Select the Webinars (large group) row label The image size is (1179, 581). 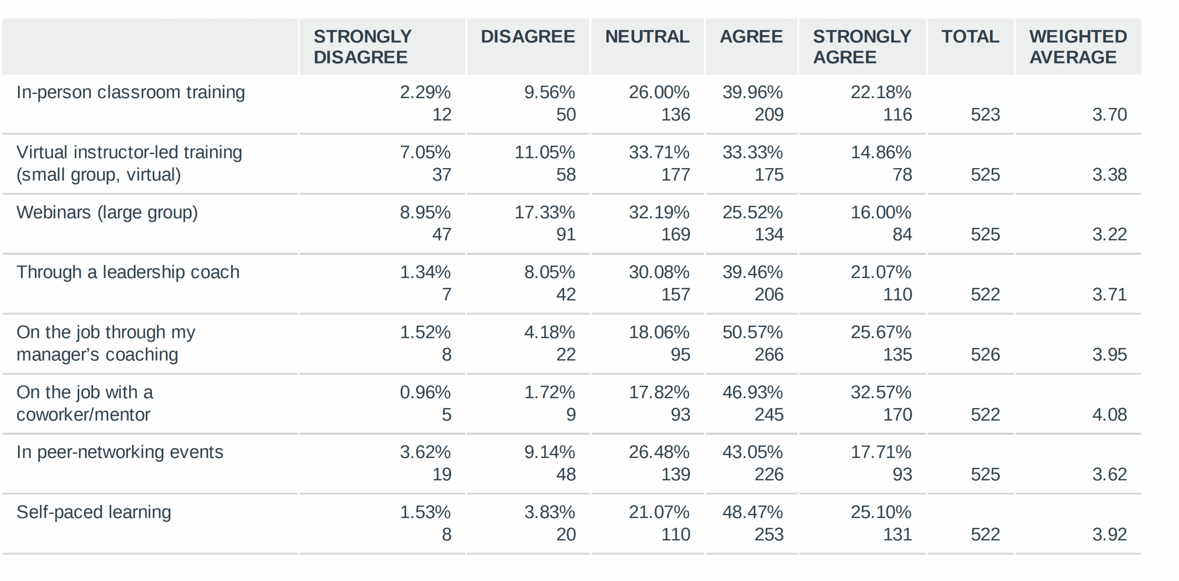(107, 213)
